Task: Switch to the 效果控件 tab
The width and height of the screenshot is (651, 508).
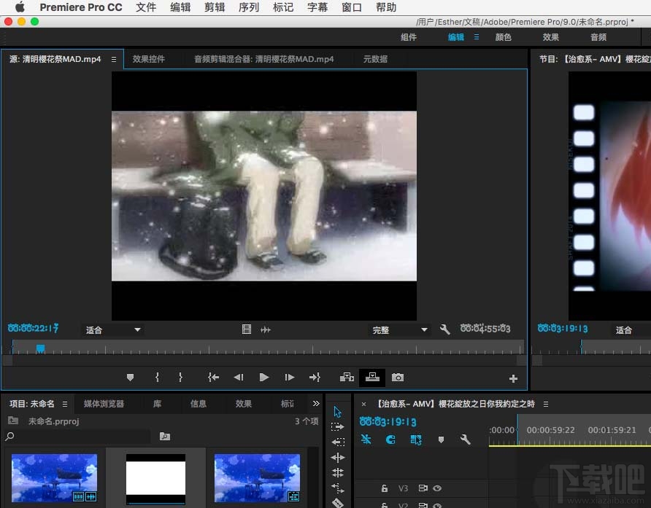Action: pyautogui.click(x=150, y=59)
